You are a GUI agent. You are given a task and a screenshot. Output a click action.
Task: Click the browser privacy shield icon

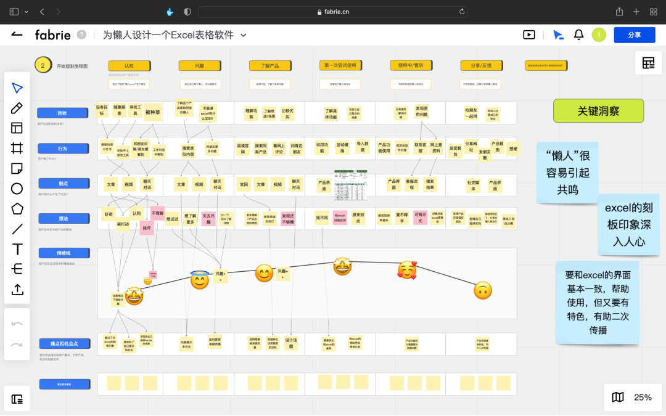(x=187, y=12)
